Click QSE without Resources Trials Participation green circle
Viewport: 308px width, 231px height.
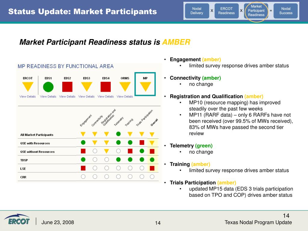click(142, 151)
